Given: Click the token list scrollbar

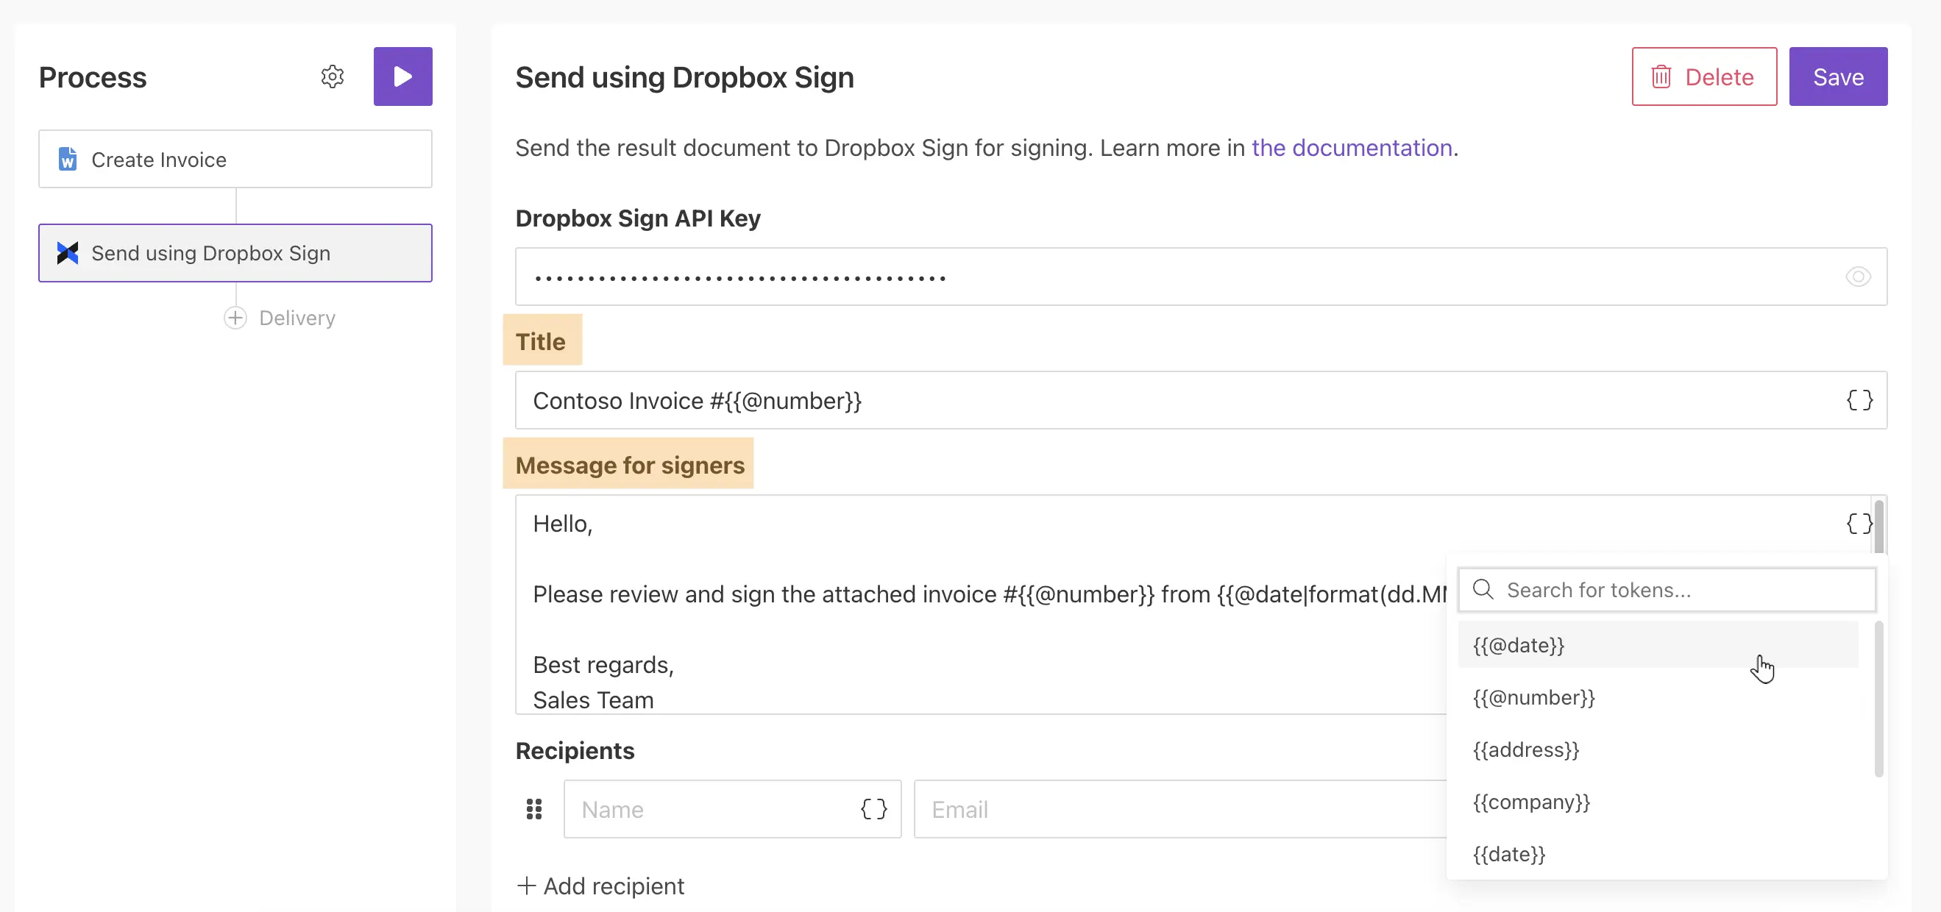Looking at the screenshot, I should tap(1879, 699).
